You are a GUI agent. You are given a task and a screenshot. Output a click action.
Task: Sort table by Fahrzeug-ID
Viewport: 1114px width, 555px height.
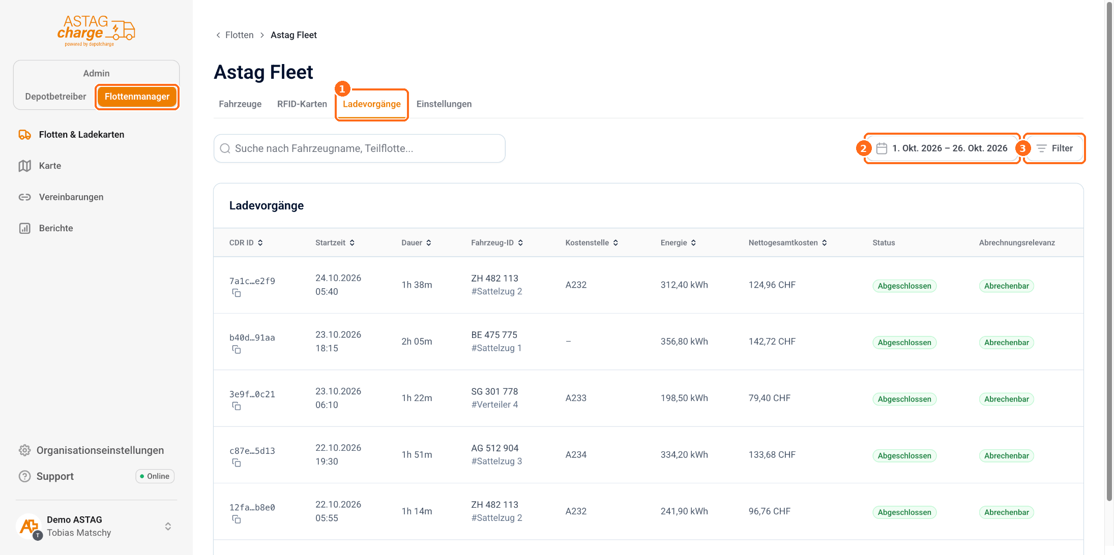point(497,243)
